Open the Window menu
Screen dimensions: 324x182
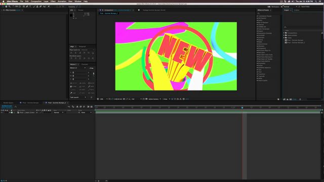tap(78, 1)
